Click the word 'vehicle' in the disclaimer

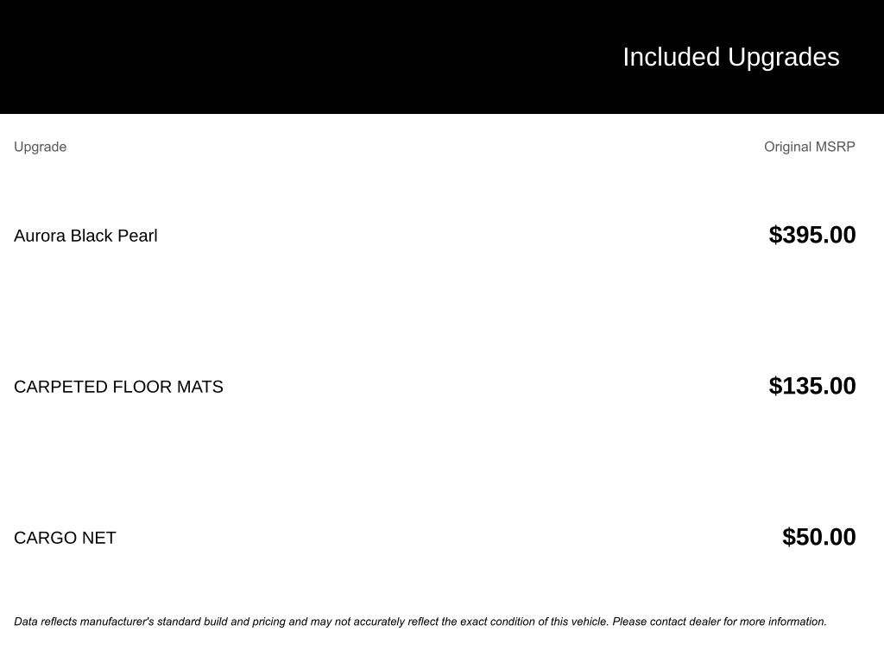589,622
